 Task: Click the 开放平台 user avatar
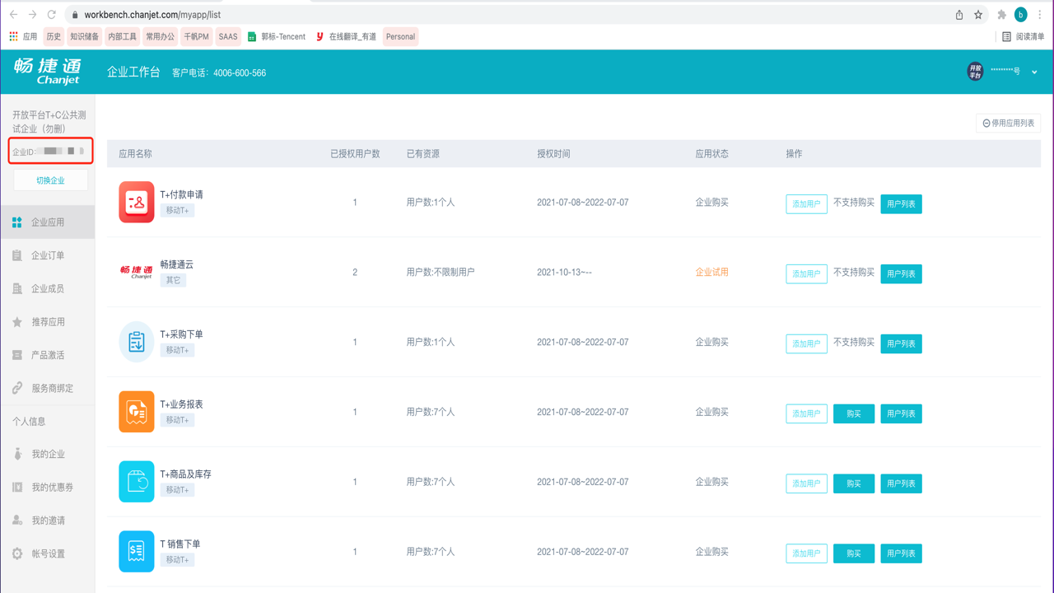(975, 72)
